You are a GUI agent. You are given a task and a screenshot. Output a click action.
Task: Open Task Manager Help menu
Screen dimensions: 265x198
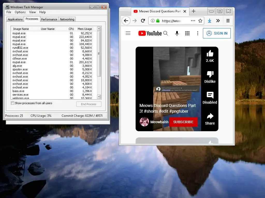pos(42,12)
